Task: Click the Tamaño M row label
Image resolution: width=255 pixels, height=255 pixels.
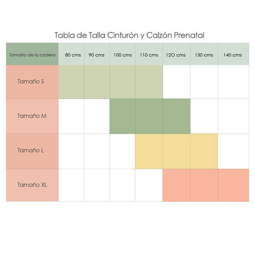Action: click(32, 116)
